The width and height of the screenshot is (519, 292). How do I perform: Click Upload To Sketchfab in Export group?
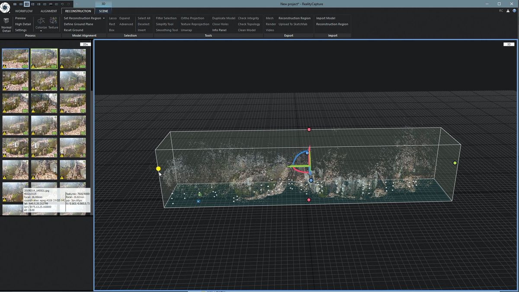tap(294, 24)
